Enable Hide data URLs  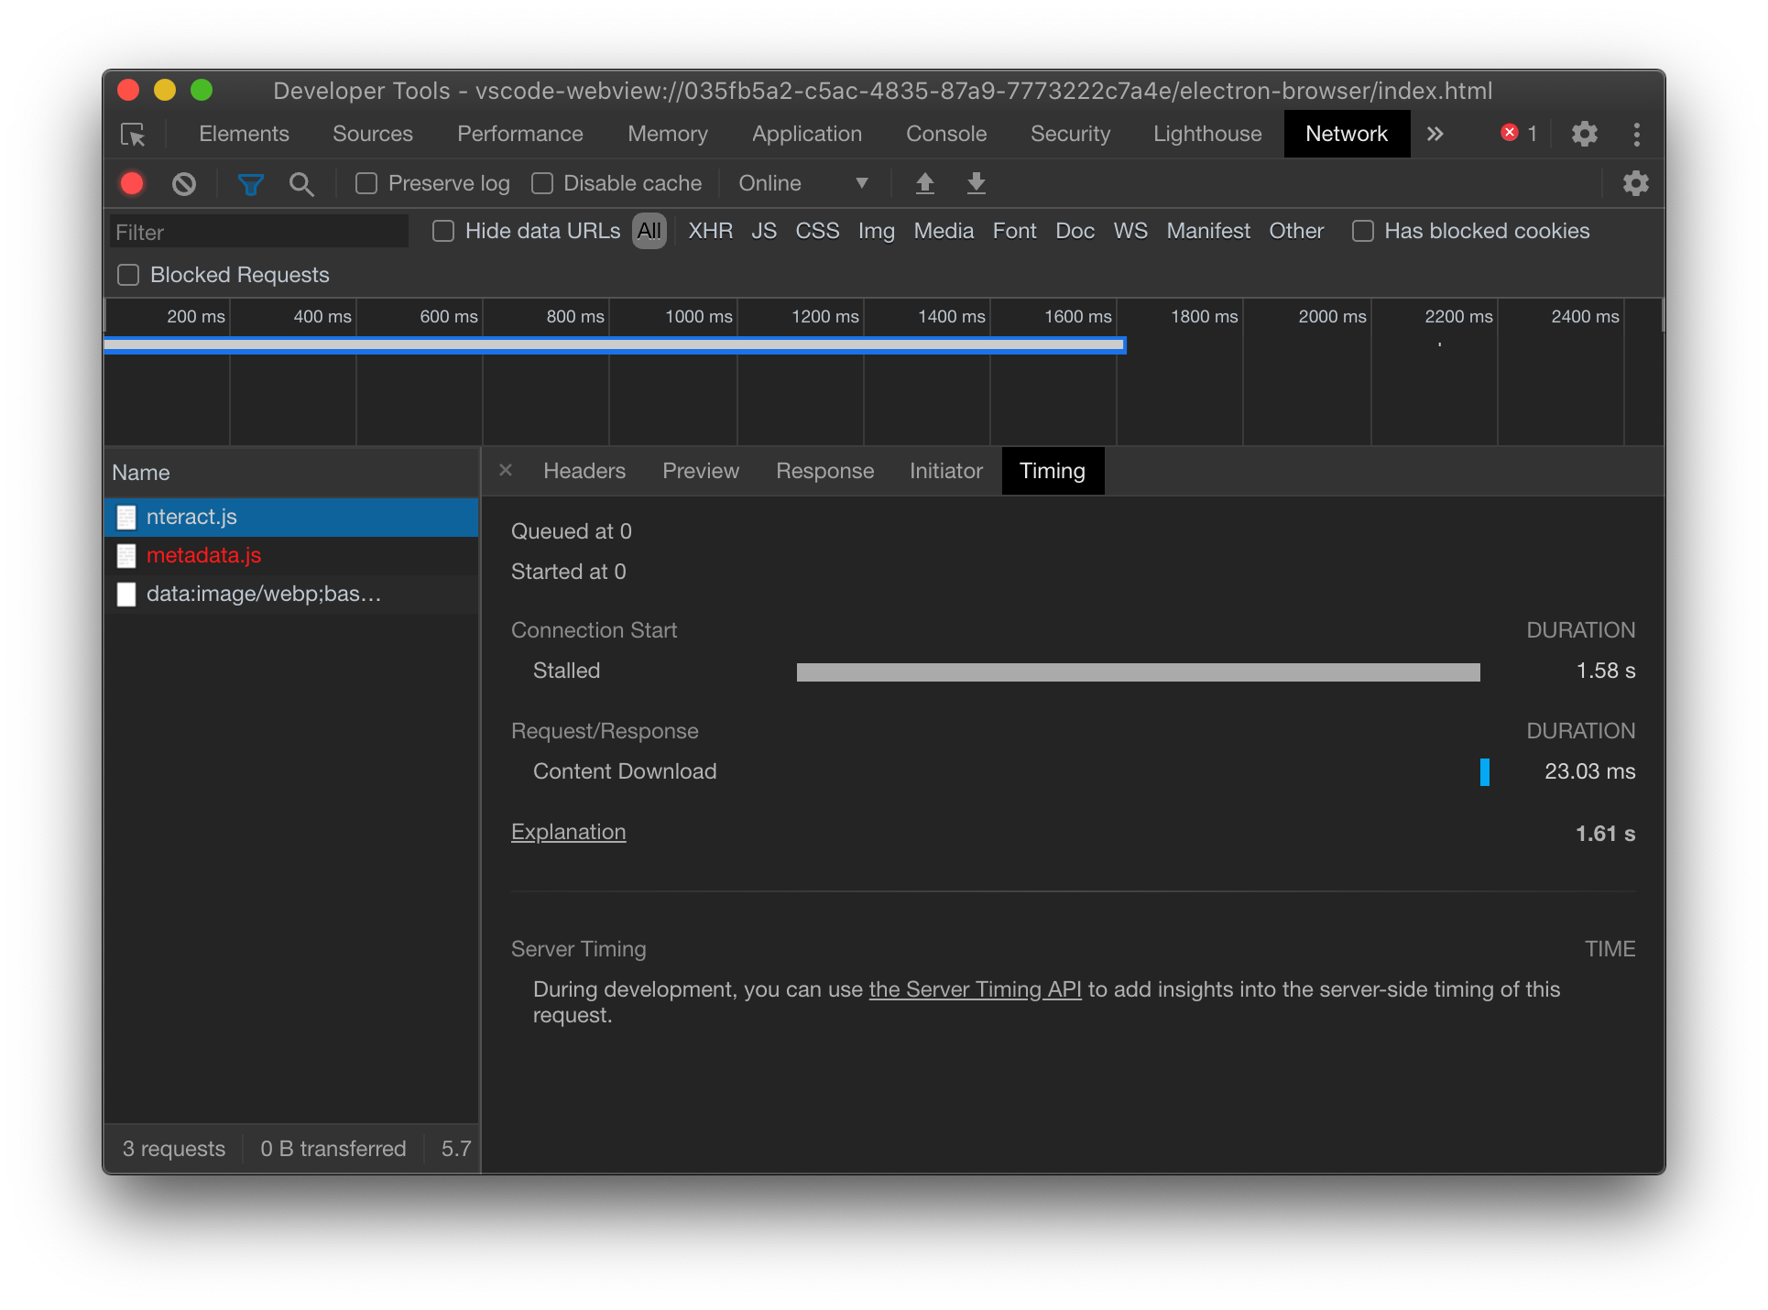point(443,231)
